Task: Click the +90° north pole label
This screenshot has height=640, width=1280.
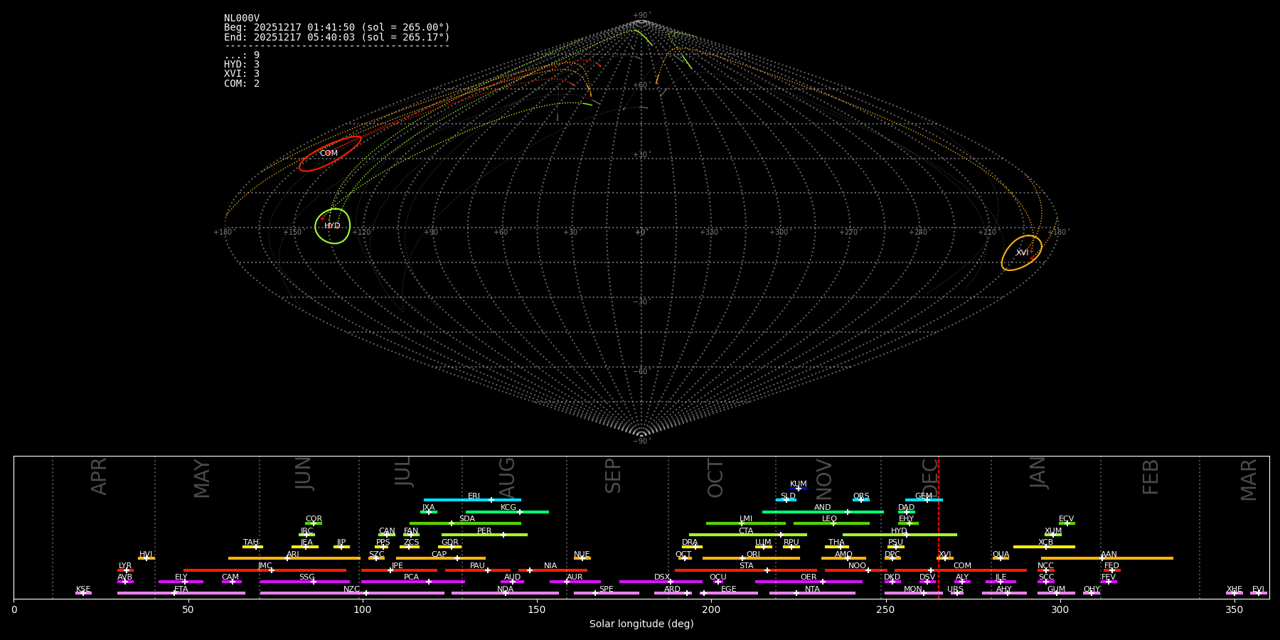Action: click(641, 16)
